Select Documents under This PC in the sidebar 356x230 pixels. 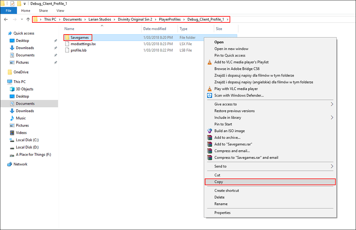click(29, 103)
